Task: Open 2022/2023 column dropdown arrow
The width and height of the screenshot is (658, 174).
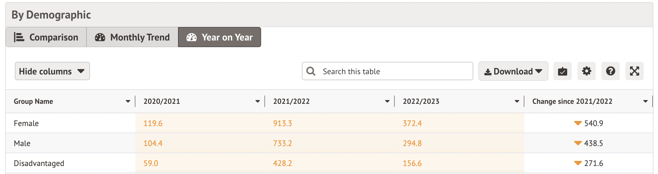Action: point(517,102)
